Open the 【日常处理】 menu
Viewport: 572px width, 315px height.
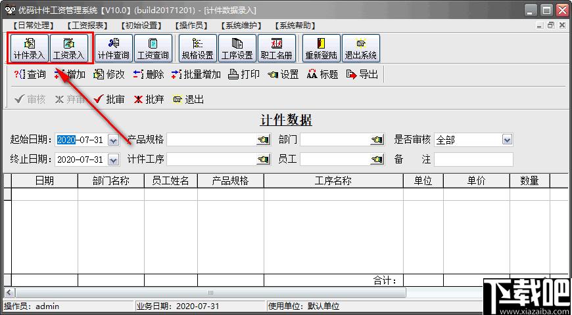pos(33,26)
